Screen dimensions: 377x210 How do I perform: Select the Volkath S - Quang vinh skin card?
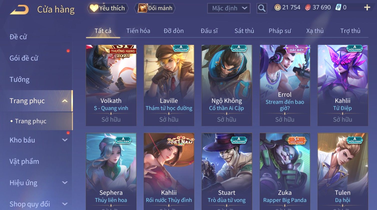pos(111,85)
